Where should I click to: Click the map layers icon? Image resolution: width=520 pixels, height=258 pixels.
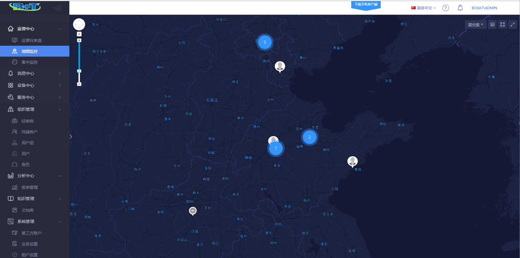point(492,24)
